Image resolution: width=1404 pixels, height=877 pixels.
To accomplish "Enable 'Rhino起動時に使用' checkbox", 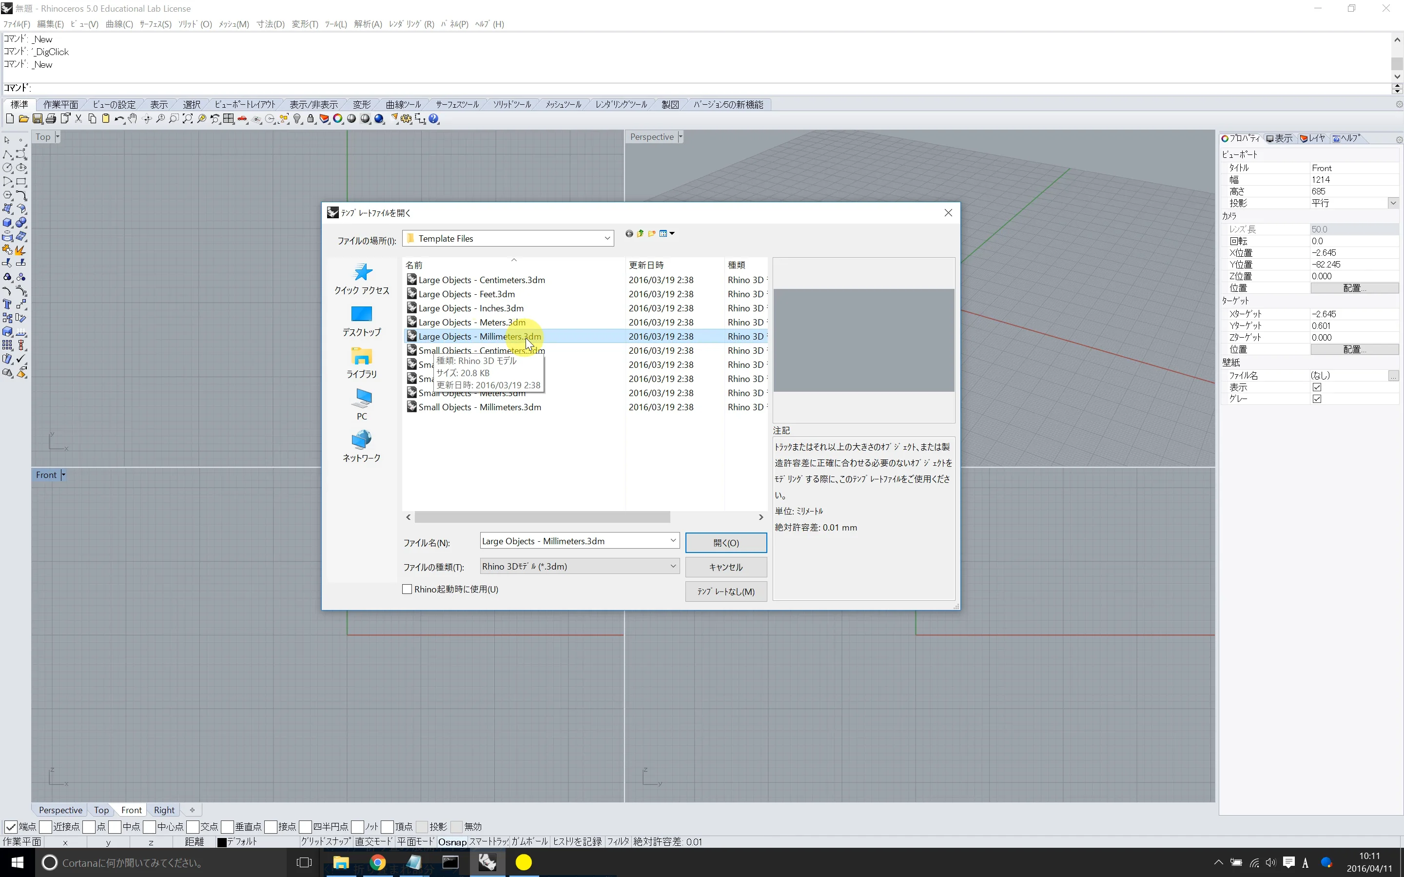I will 407,590.
